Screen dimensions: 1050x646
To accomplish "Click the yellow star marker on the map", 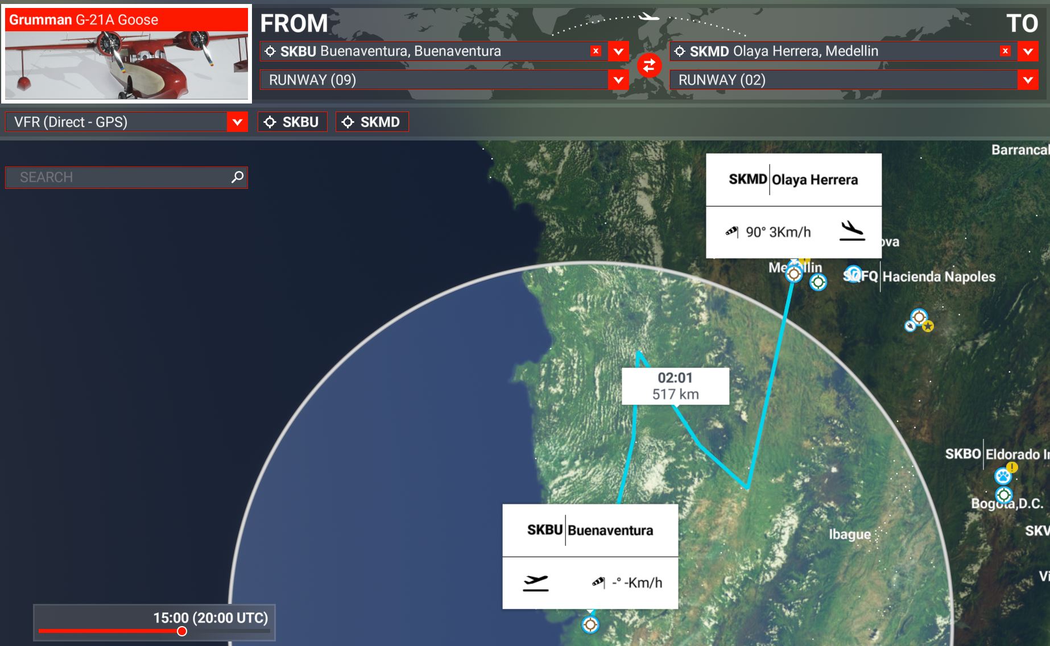I will pos(928,326).
